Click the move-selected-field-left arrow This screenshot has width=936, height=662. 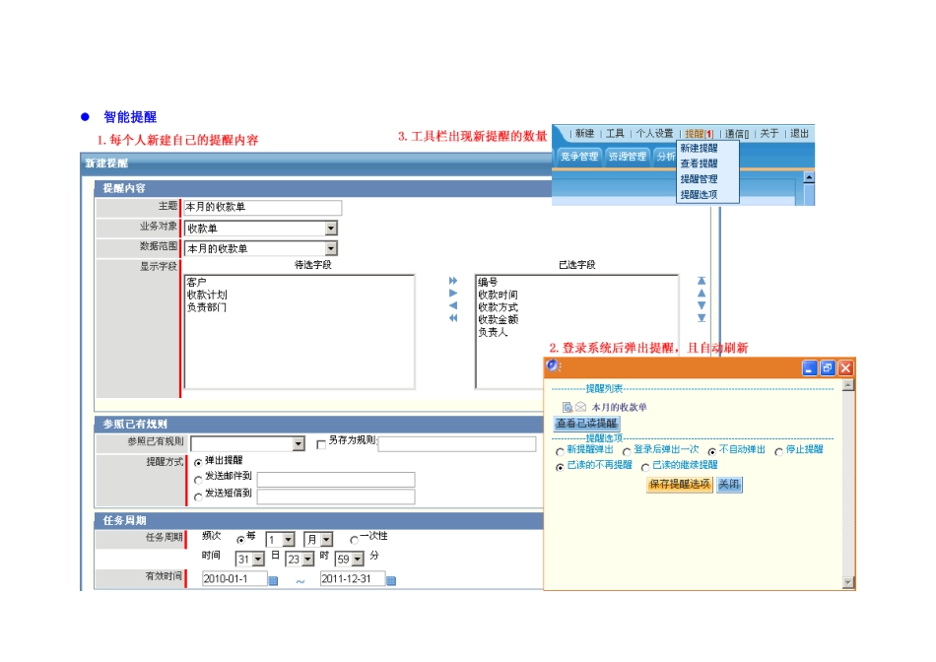pos(453,305)
